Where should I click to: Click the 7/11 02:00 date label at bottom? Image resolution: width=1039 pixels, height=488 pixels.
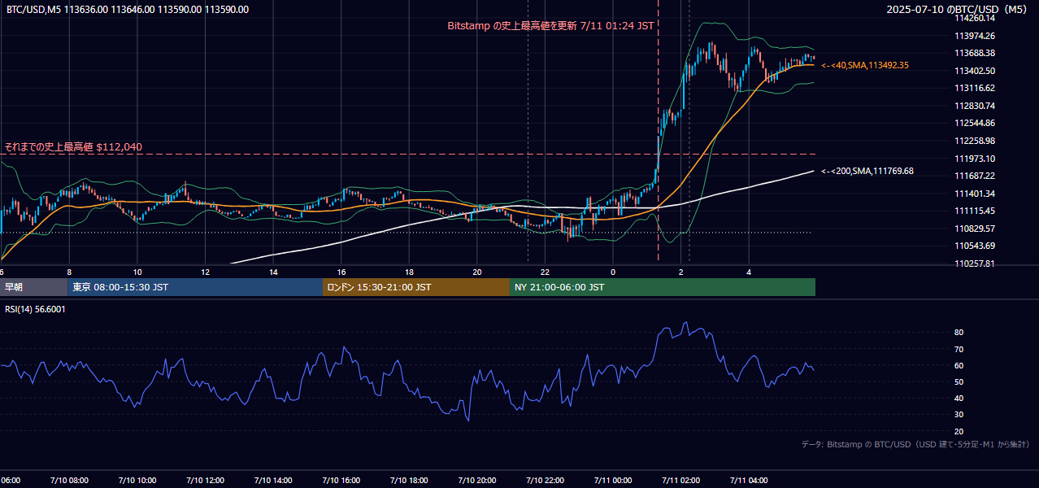click(x=680, y=480)
